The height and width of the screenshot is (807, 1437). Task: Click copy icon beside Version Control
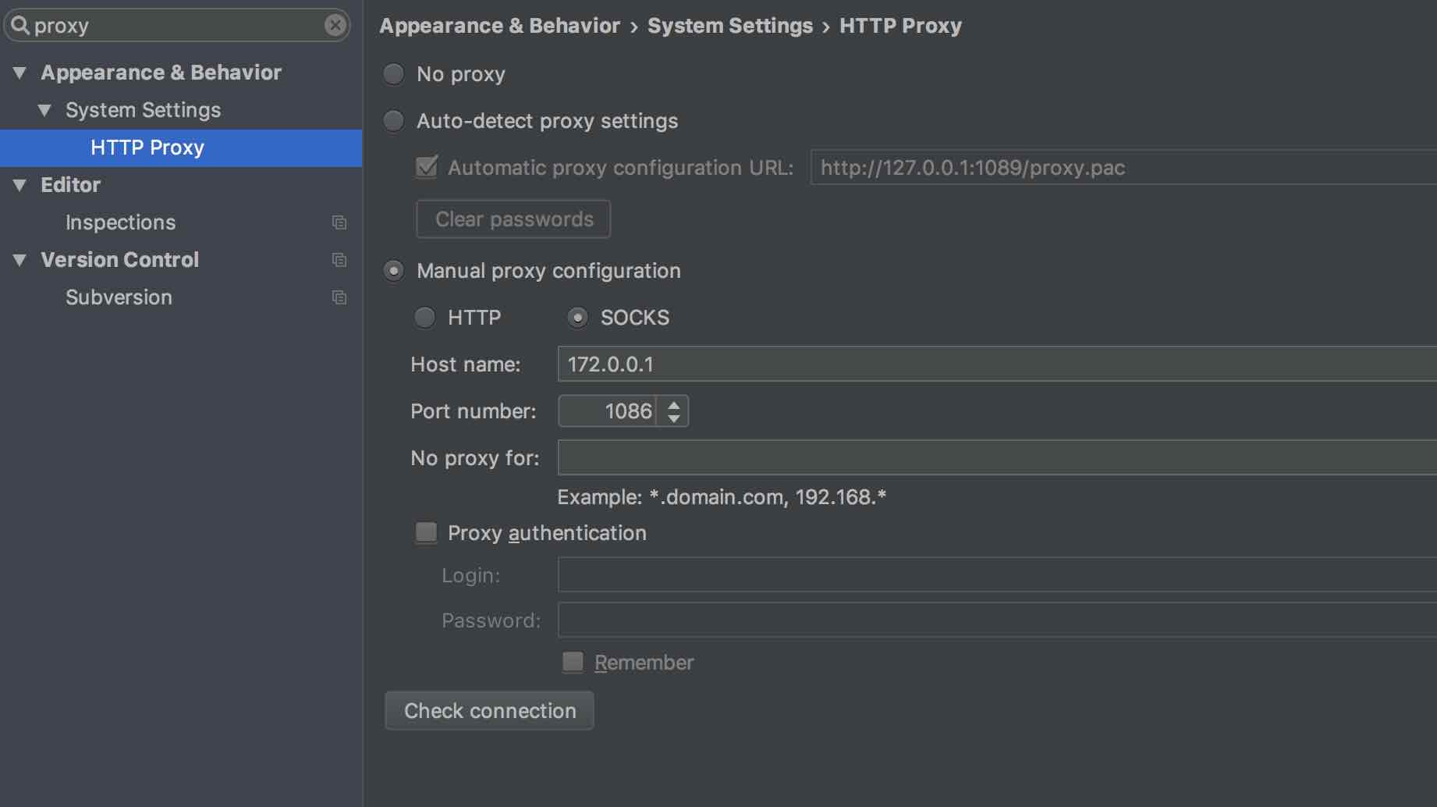(x=339, y=260)
